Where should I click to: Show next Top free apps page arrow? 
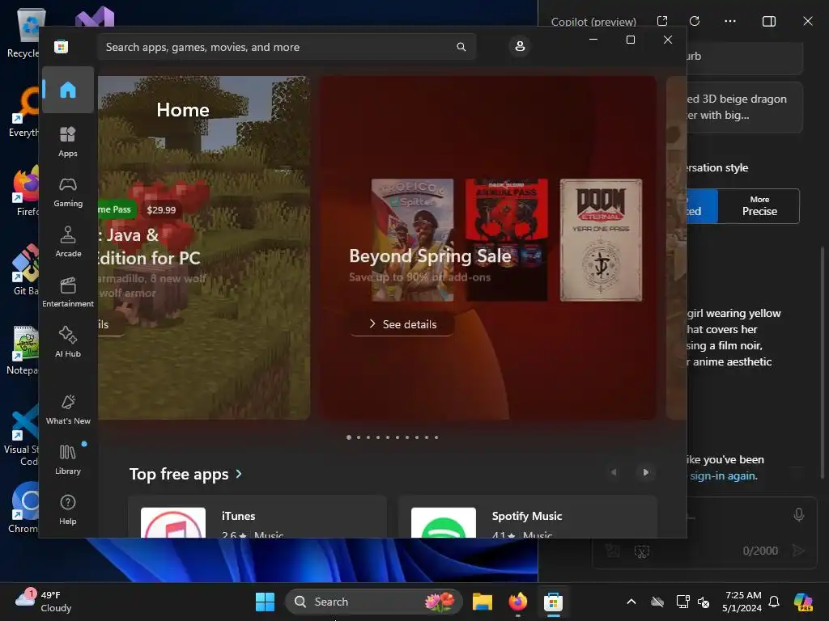point(645,472)
